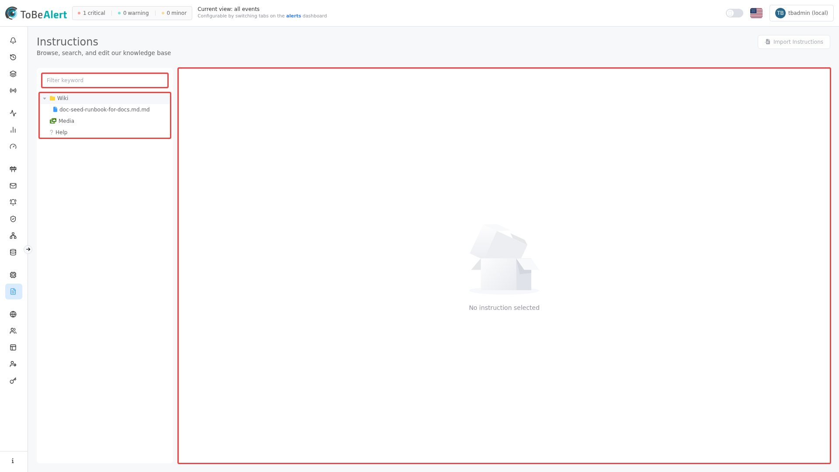Open doc-seed-runbook-for-docs.md.md file
This screenshot has width=839, height=472.
click(104, 110)
